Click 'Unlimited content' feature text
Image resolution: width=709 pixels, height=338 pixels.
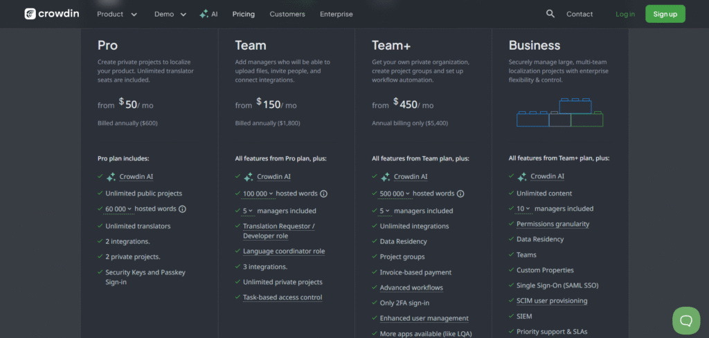(544, 193)
